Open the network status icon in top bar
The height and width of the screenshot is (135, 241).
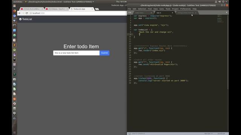[x=216, y=1]
